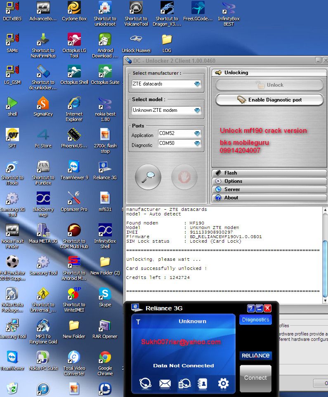
Task: Open the mf631 file on desktop
Action: [x=105, y=202]
